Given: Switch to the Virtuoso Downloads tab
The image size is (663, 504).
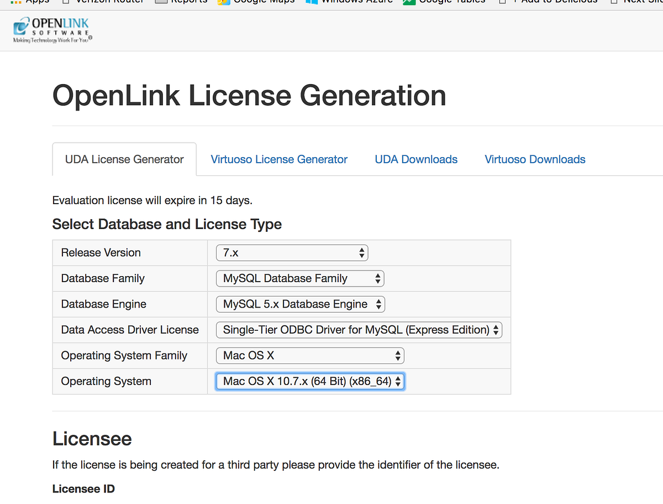Looking at the screenshot, I should 535,159.
